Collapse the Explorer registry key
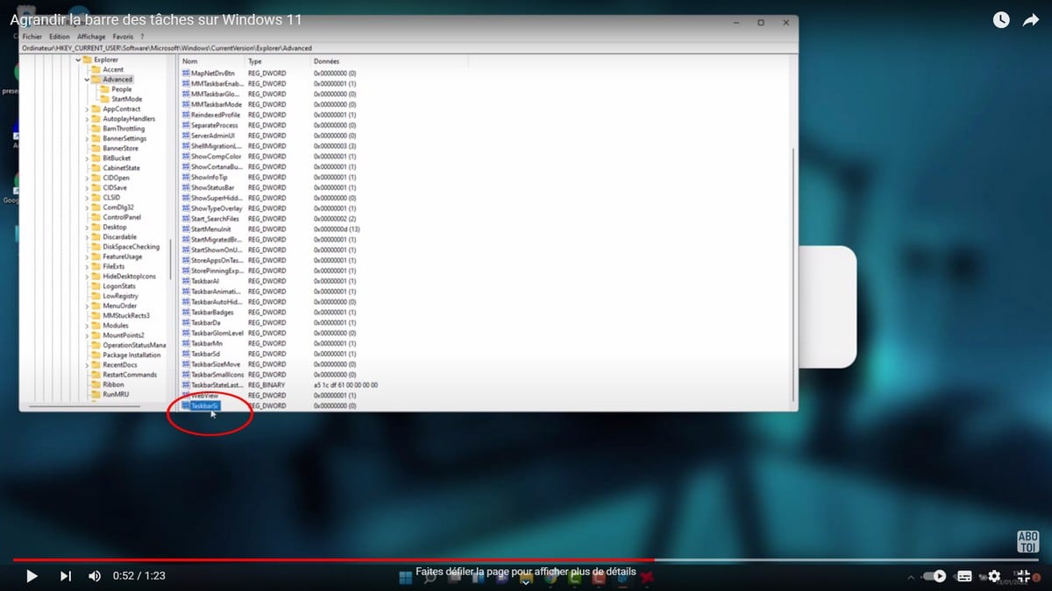This screenshot has height=591, width=1052. (78, 60)
